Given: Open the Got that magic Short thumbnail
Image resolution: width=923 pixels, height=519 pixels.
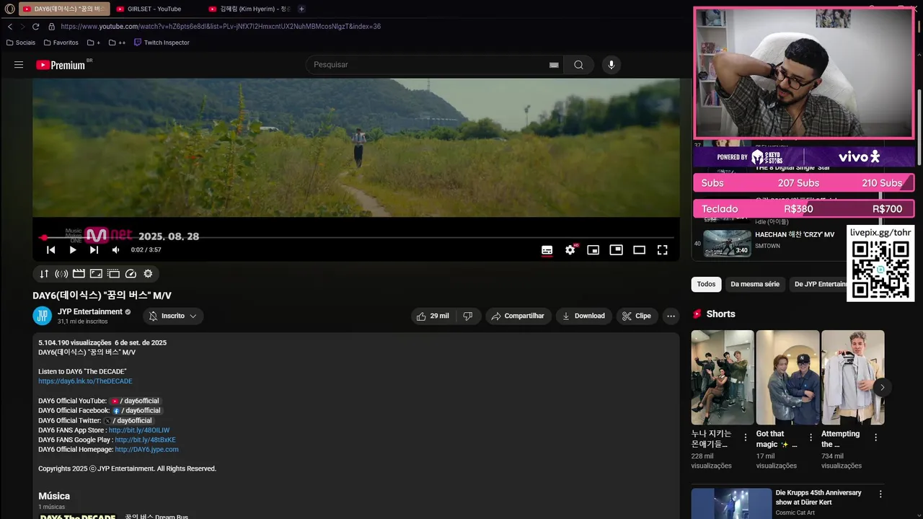Looking at the screenshot, I should point(787,378).
